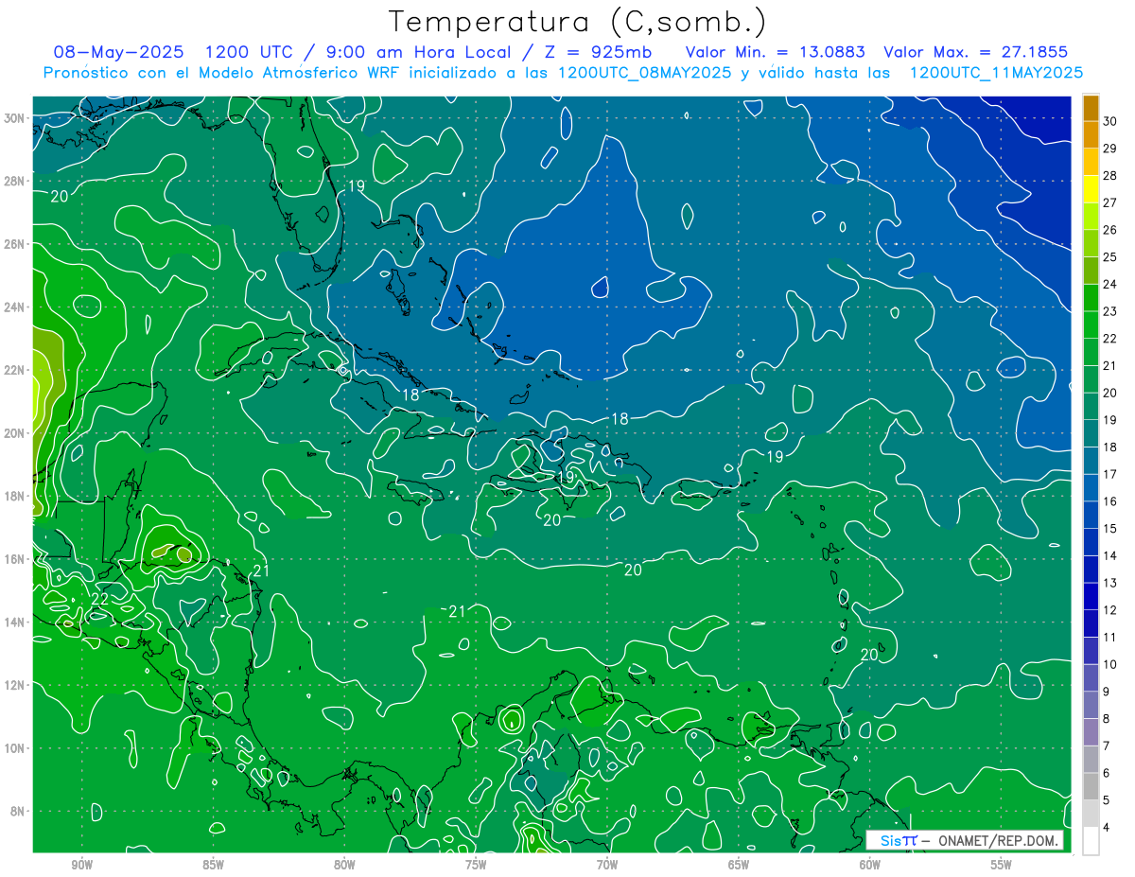
Task: Click the title 'Temperatura (C,somb.)'
Action: (578, 22)
